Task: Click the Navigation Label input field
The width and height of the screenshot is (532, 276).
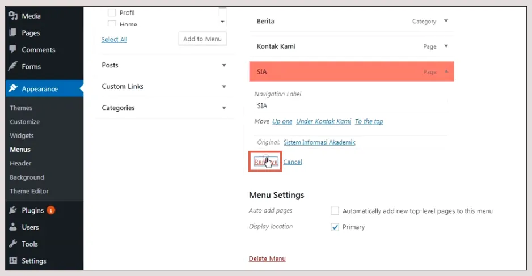Action: click(350, 105)
